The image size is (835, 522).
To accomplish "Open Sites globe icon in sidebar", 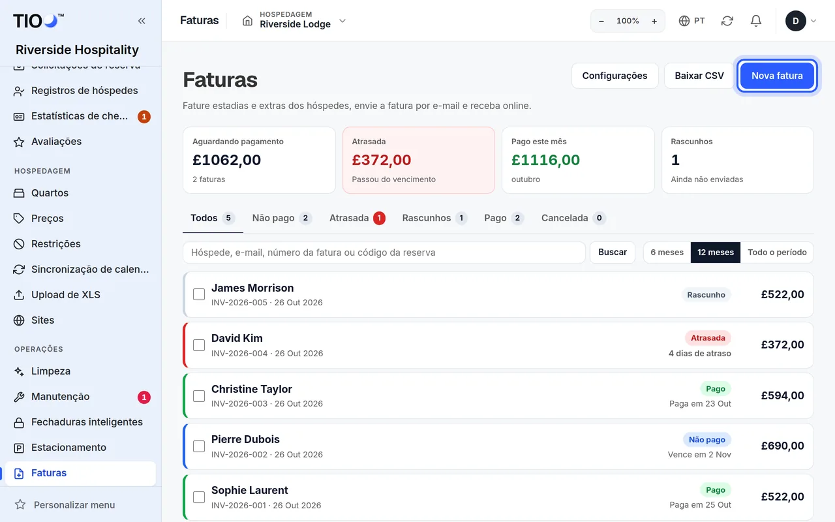I will pyautogui.click(x=19, y=320).
